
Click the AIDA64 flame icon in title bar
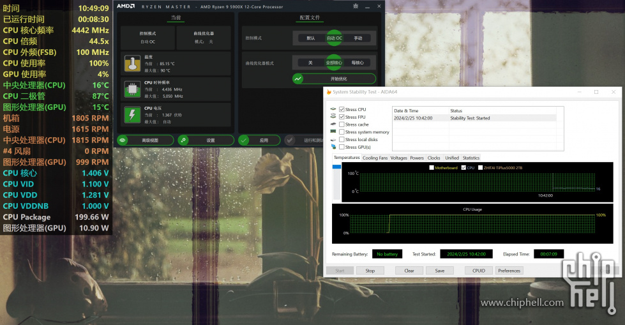(329, 92)
